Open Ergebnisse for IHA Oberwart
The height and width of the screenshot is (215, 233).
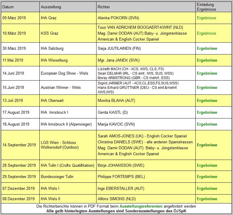coord(207,100)
